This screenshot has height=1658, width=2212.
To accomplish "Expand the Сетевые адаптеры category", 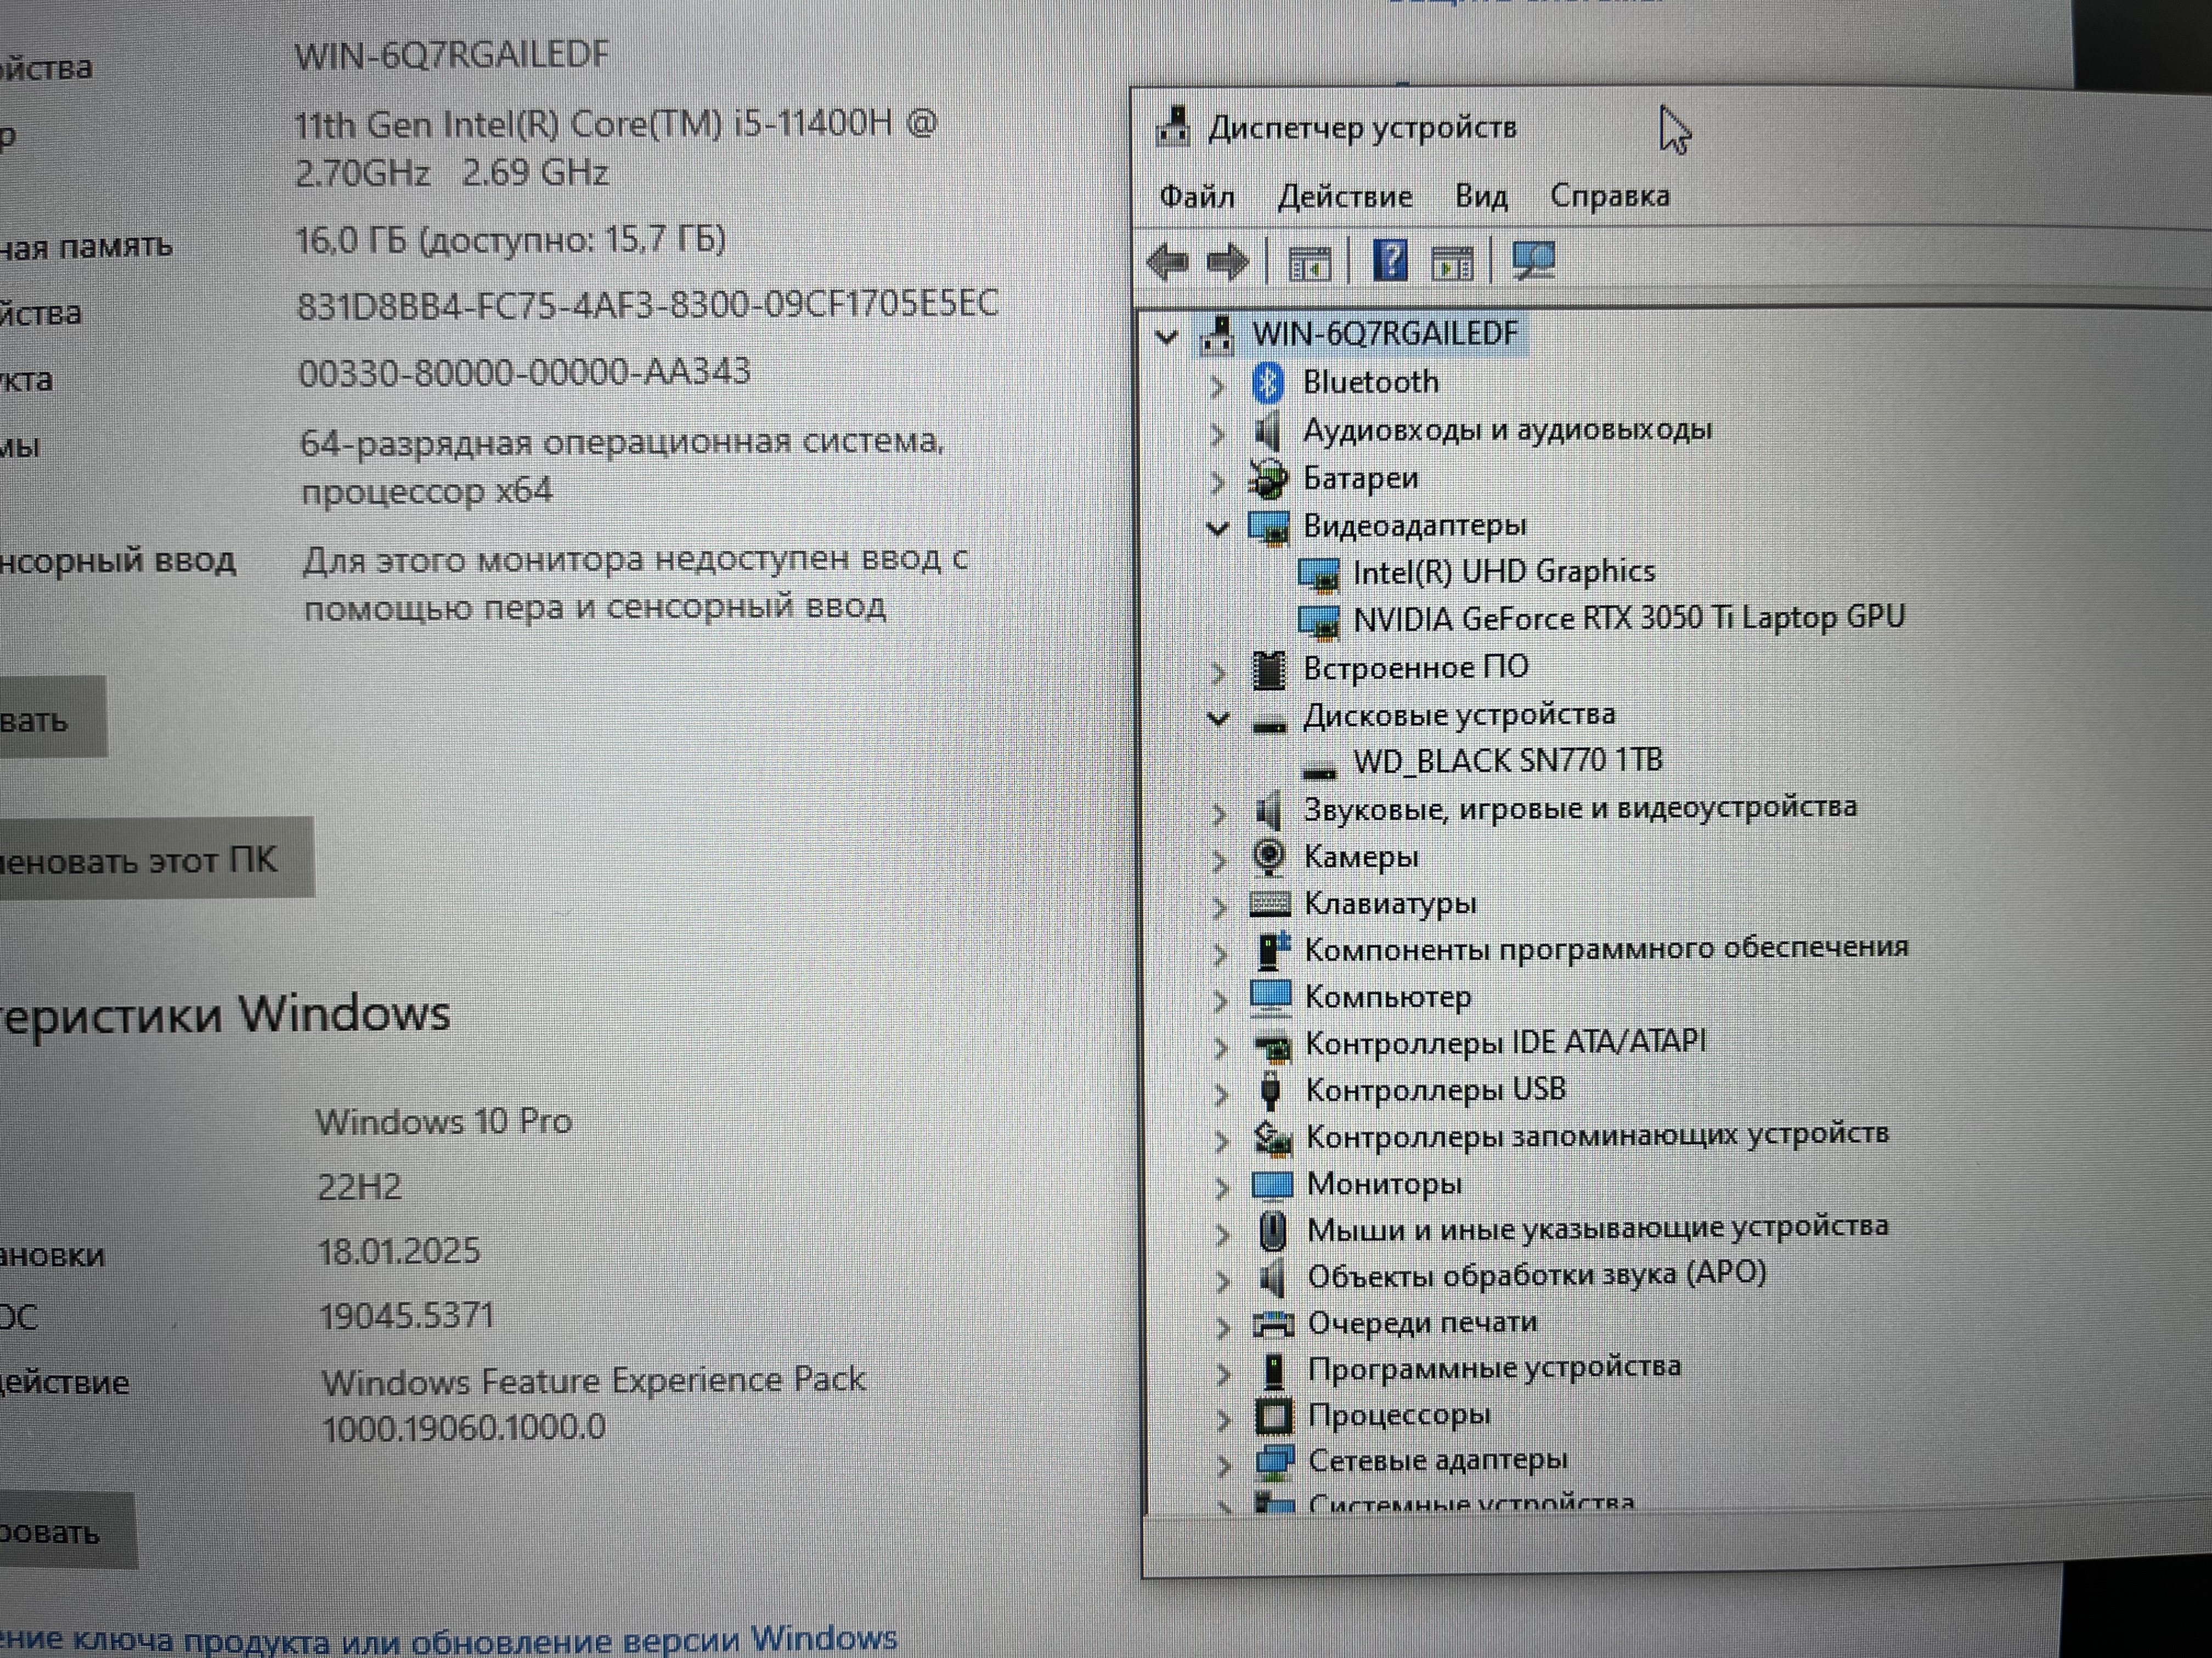I will [x=1224, y=1464].
